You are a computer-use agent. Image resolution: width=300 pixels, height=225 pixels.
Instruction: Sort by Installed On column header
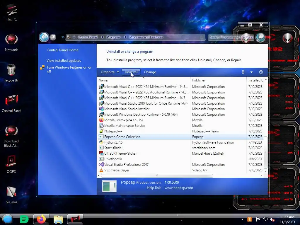point(255,80)
